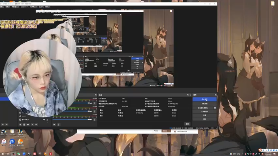Mute the bottom audio mixer channel

pyautogui.click(x=91, y=120)
